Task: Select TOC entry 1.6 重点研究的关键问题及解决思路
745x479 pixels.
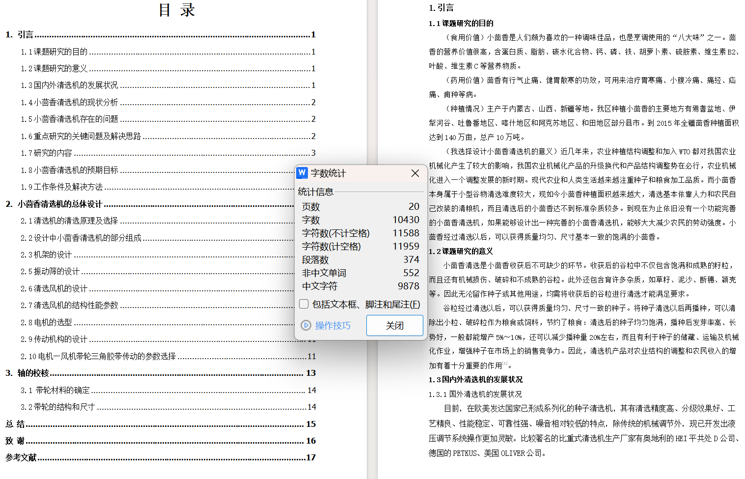Action: click(81, 136)
